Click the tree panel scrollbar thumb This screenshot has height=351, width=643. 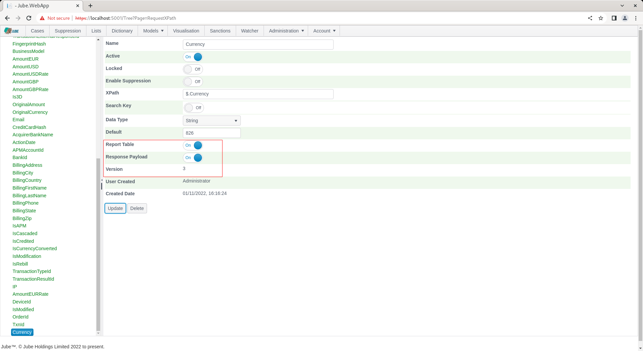point(98,244)
